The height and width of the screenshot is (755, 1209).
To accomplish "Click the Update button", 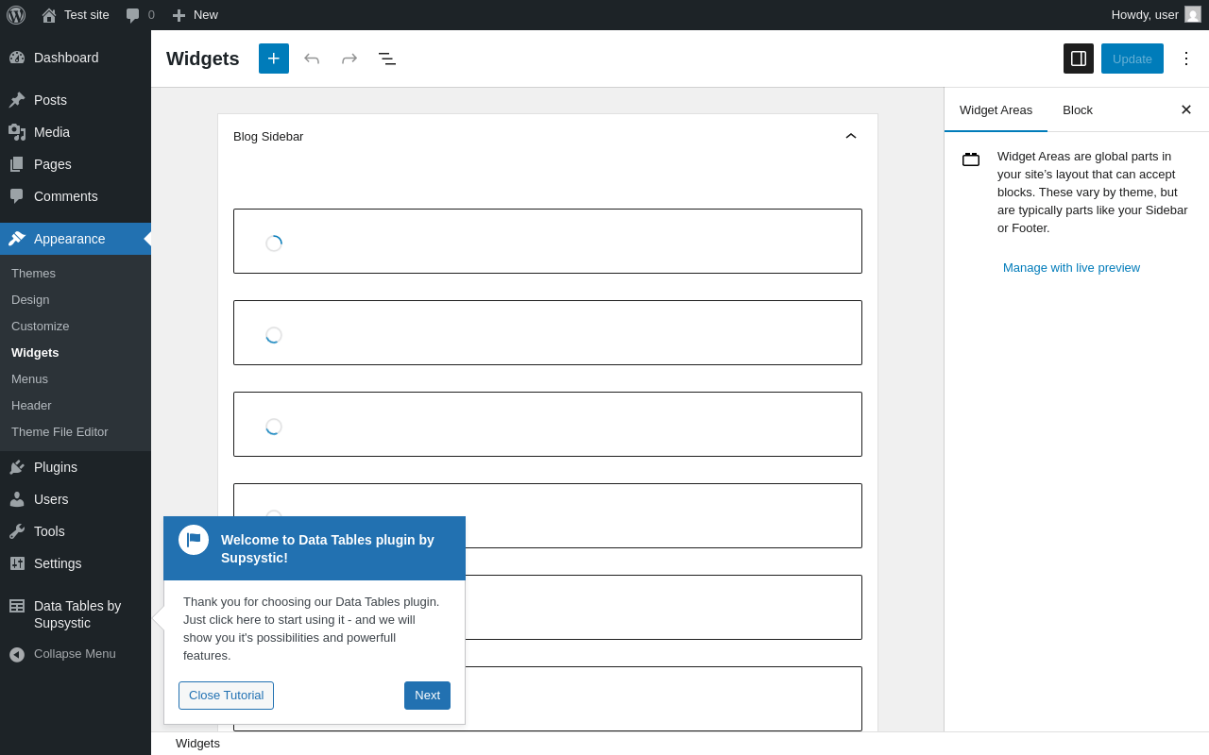I will point(1132,59).
